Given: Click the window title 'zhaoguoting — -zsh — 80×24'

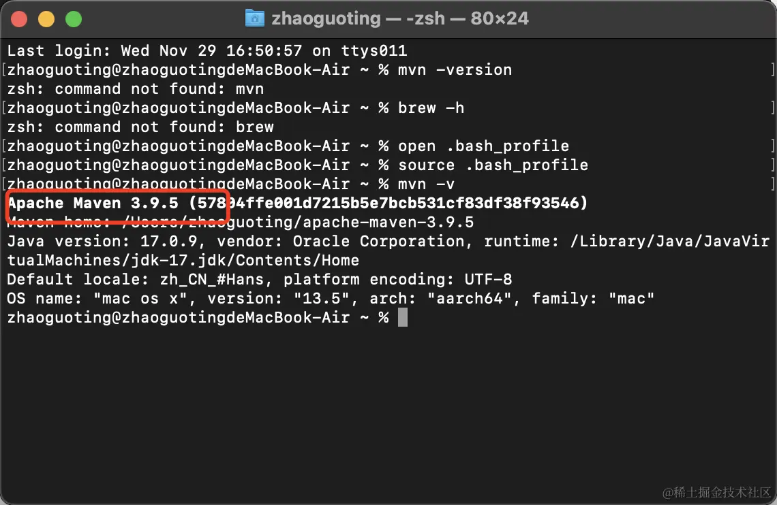Looking at the screenshot, I should (400, 19).
